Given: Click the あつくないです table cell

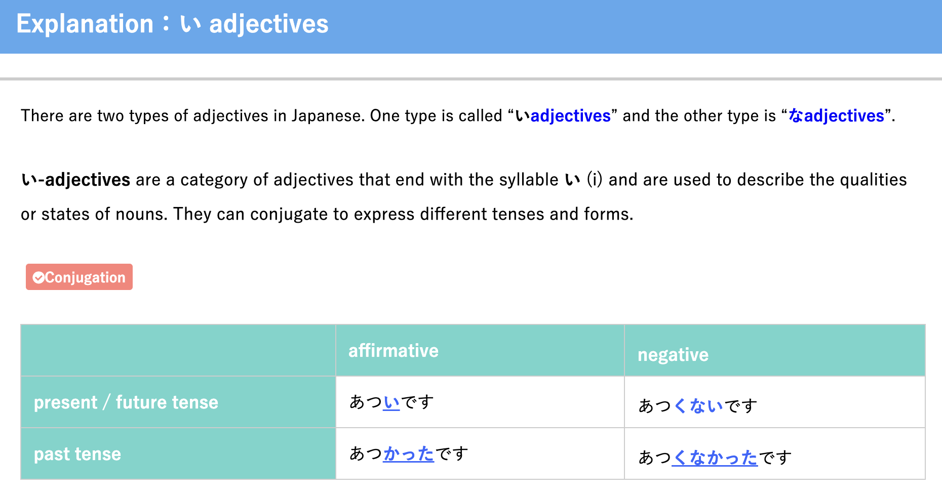Looking at the screenshot, I should [774, 402].
